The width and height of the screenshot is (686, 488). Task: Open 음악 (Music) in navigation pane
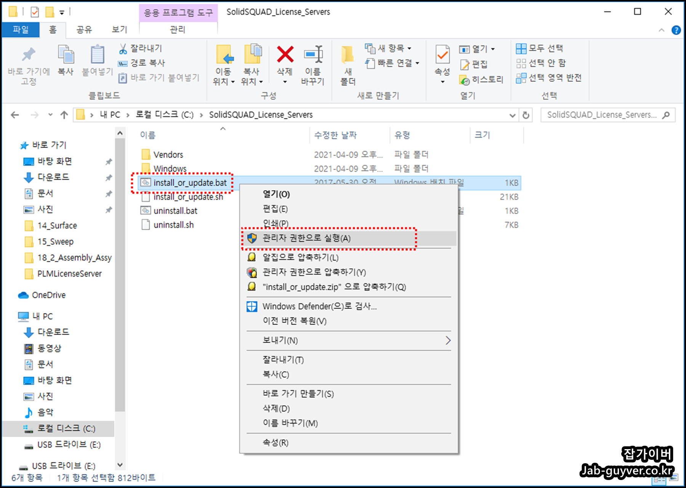[45, 412]
